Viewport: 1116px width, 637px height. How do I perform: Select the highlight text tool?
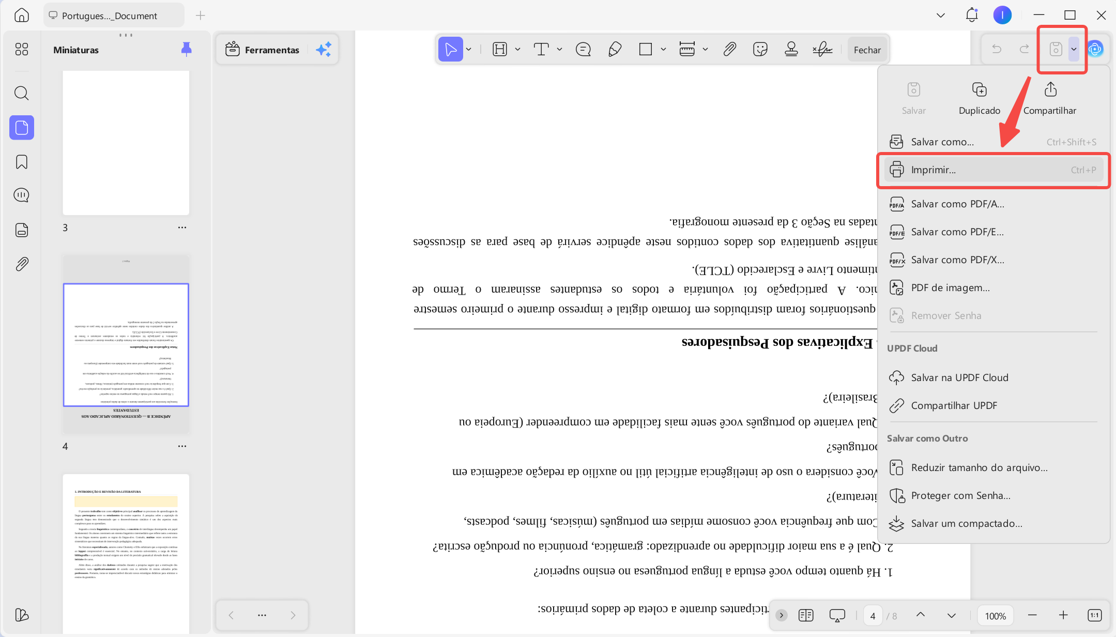pos(500,49)
